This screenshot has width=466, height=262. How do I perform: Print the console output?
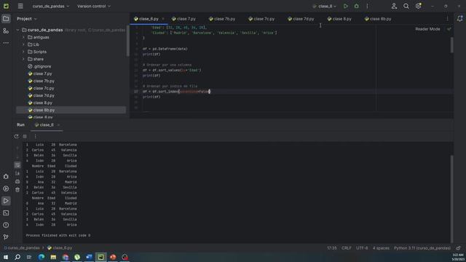(17, 181)
